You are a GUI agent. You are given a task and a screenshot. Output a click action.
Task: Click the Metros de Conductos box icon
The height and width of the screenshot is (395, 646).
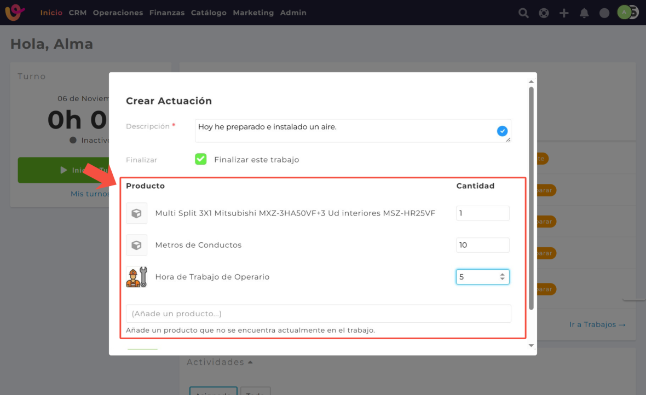136,245
